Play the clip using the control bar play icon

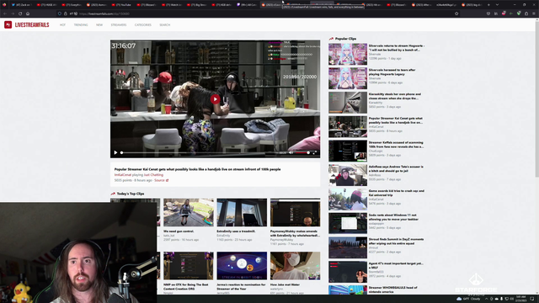116,152
